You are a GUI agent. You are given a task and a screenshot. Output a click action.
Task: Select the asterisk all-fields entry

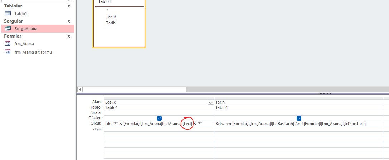click(107, 10)
